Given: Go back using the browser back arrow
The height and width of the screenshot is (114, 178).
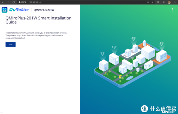Looking at the screenshot, I should 3,2.
